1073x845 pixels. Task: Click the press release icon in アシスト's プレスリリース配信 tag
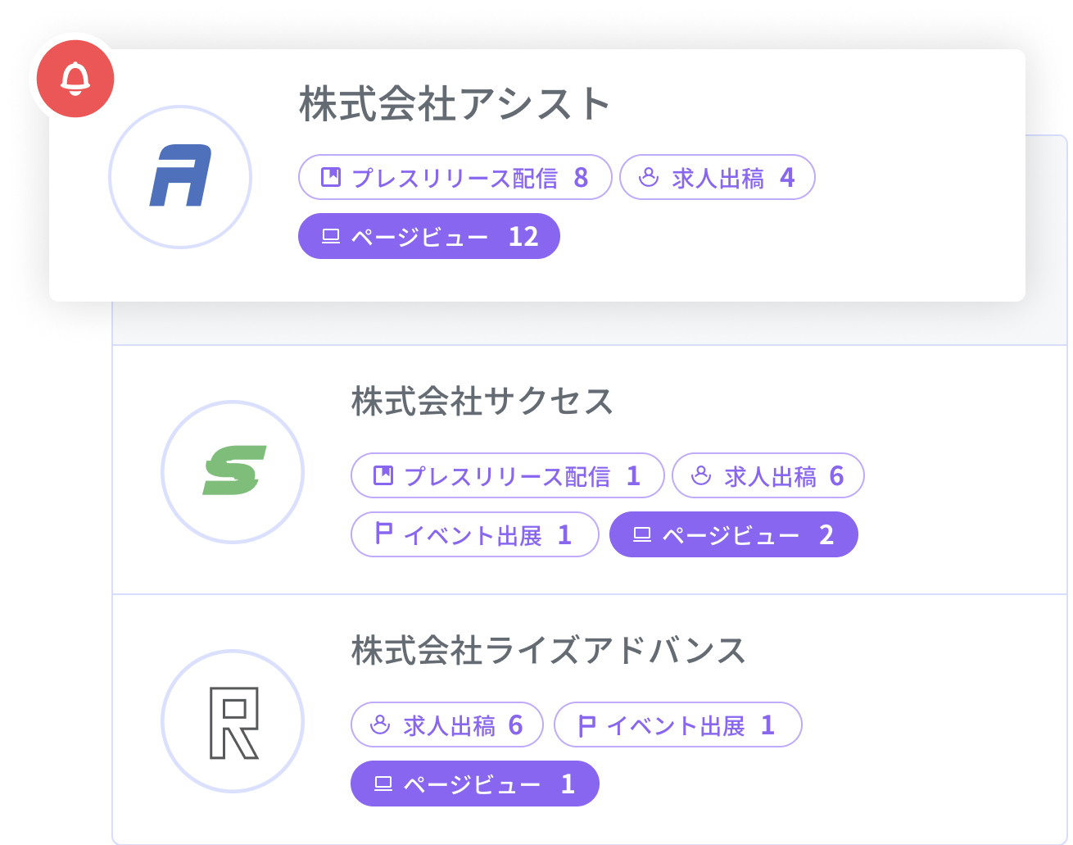tap(330, 177)
